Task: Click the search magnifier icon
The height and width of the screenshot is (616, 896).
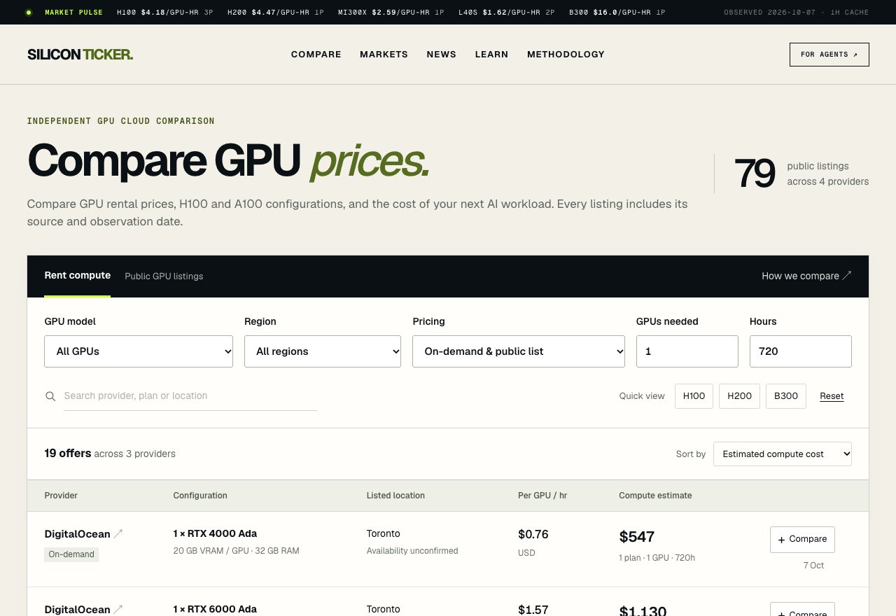Action: (50, 396)
